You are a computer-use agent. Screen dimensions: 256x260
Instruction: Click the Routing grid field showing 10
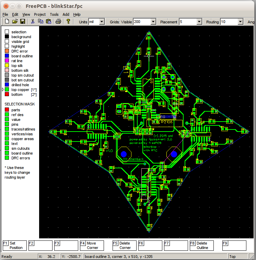click(x=229, y=22)
